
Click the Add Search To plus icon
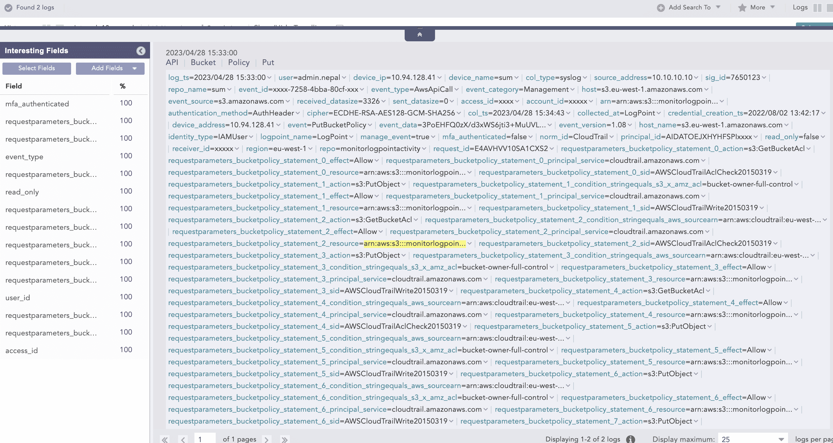(661, 8)
